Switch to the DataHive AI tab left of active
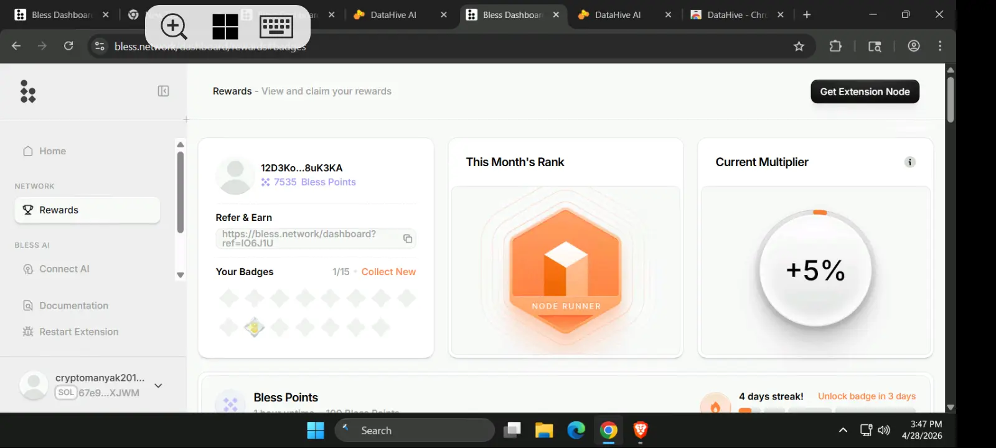 393,15
